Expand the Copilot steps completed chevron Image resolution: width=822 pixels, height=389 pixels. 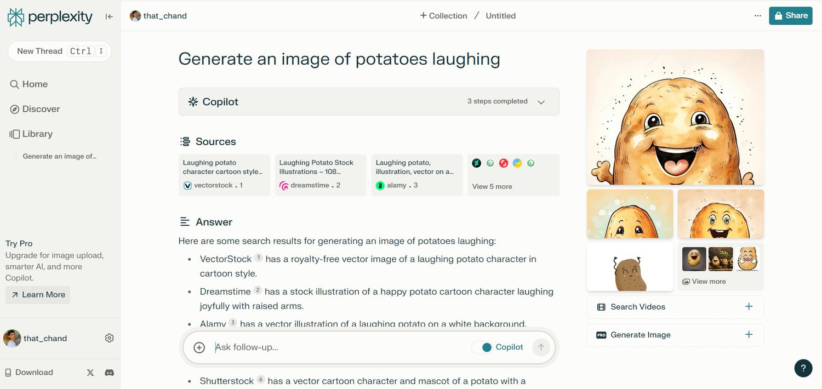pos(541,102)
